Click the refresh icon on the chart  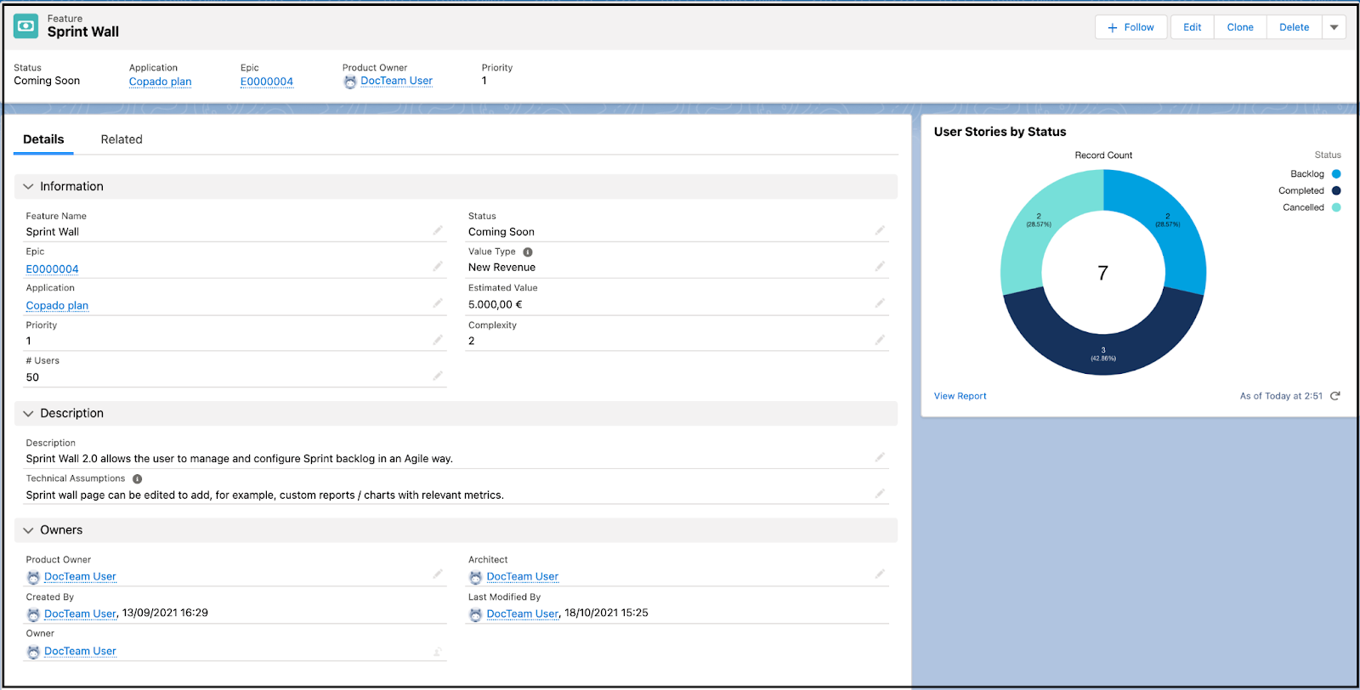point(1335,396)
